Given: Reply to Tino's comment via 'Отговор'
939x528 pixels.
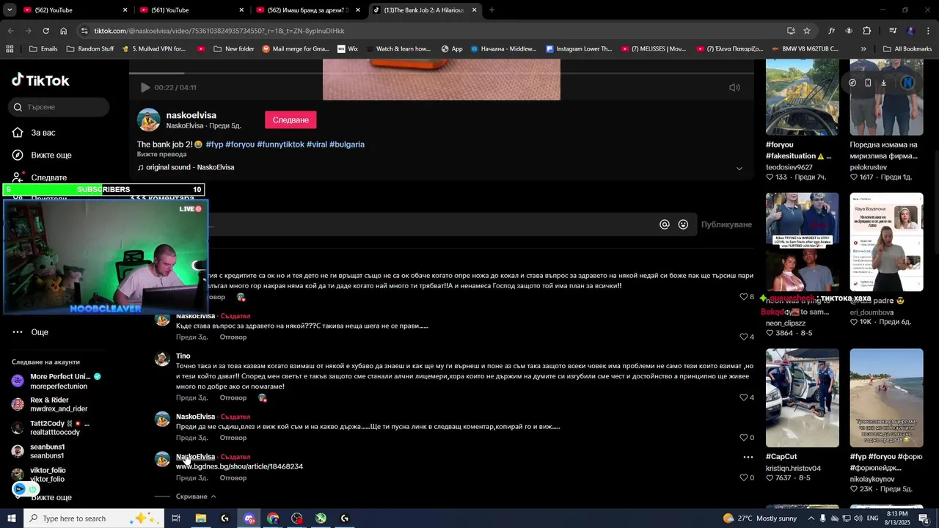Looking at the screenshot, I should click(x=233, y=397).
